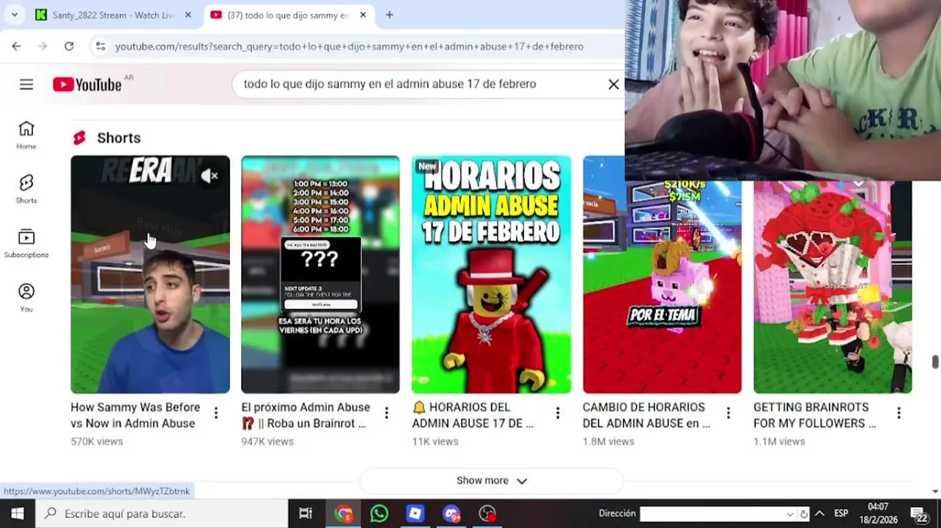
Task: Open Roblox from the taskbar
Action: [x=415, y=513]
